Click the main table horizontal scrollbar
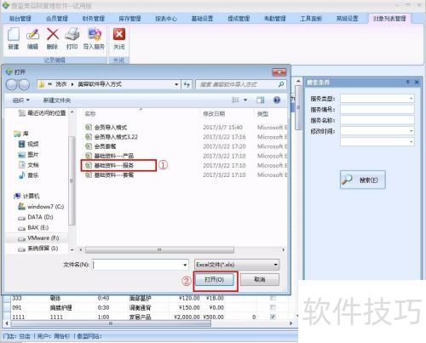Viewport: 426px width, 343px height. [111, 323]
